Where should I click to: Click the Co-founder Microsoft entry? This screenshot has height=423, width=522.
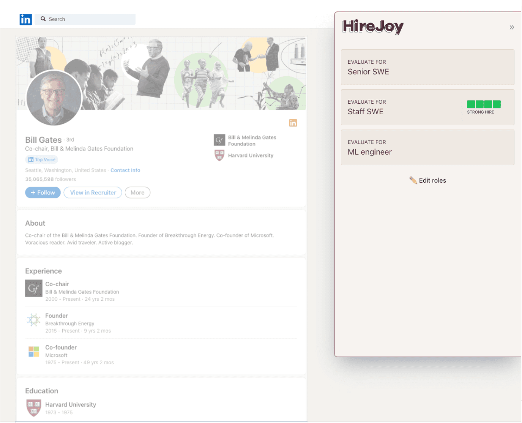click(161, 355)
